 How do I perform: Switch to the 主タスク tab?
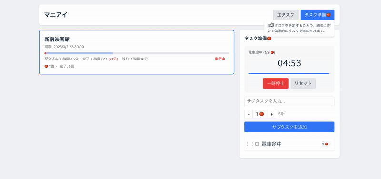pyautogui.click(x=285, y=15)
